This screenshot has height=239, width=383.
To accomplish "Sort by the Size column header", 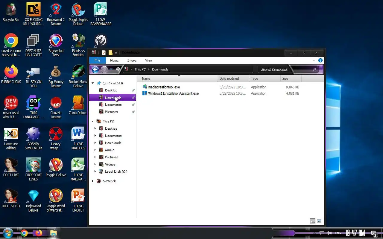I will [291, 79].
